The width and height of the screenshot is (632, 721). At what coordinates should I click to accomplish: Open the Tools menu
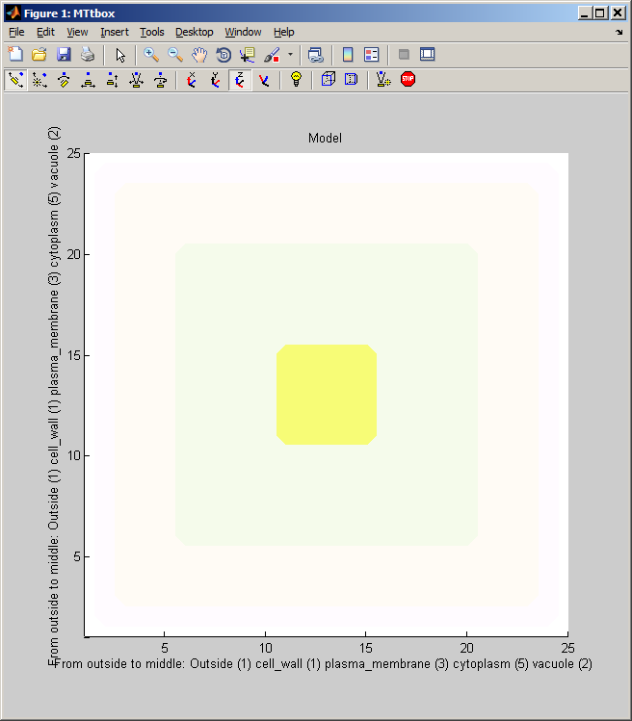coord(151,32)
